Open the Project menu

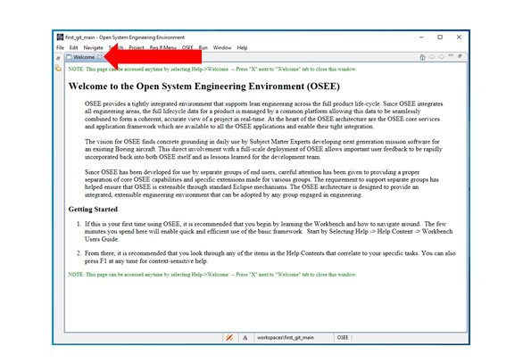(x=137, y=47)
